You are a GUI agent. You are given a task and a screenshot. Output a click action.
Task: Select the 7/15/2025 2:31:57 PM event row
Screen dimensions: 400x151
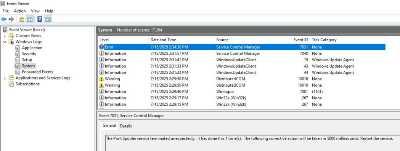(242, 54)
